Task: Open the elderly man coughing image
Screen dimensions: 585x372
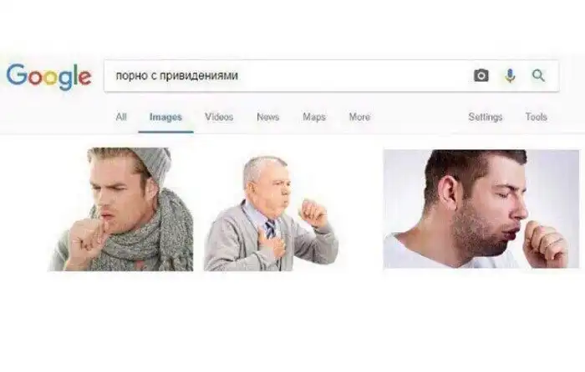Action: point(272,213)
